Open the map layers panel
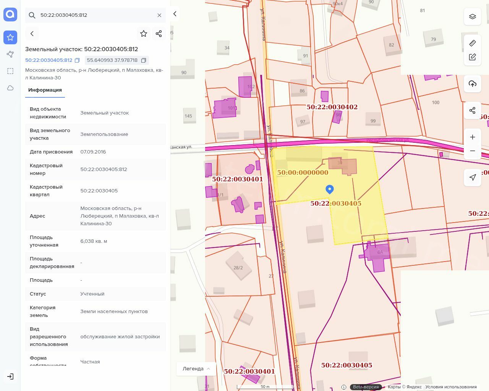 pyautogui.click(x=473, y=17)
